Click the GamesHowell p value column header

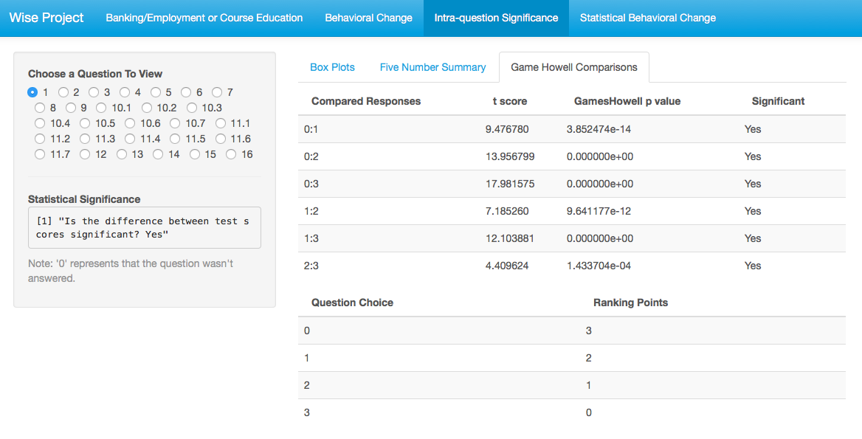627,101
